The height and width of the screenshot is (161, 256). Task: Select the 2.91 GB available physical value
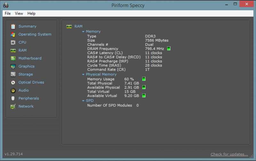click(x=132, y=87)
